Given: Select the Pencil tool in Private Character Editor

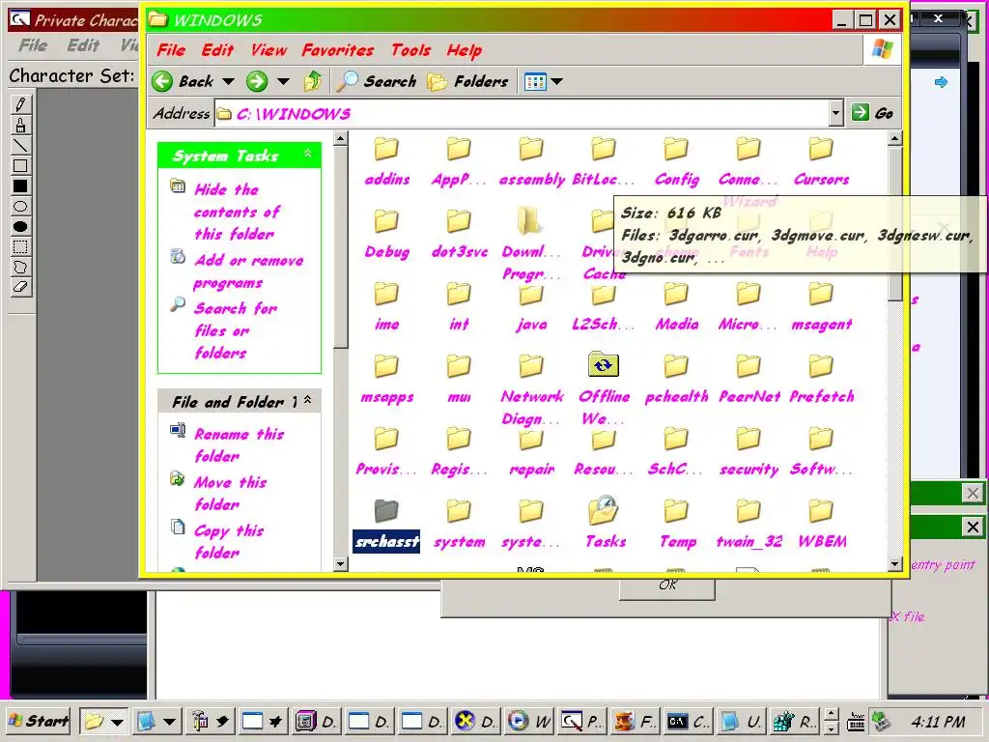Looking at the screenshot, I should pos(20,104).
